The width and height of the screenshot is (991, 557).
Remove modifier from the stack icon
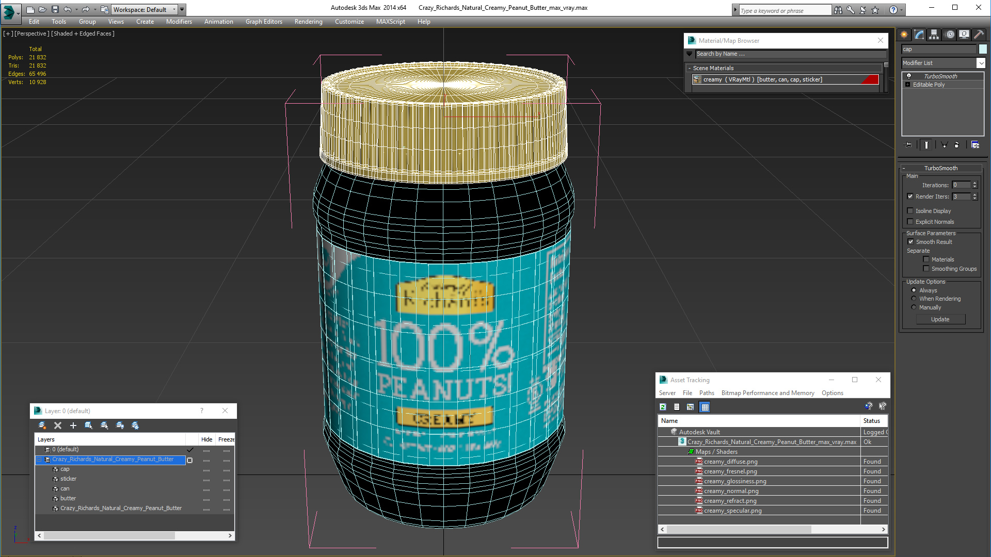(956, 145)
